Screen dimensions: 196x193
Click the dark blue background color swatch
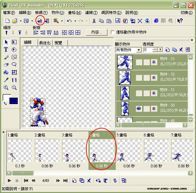[x=14, y=101]
